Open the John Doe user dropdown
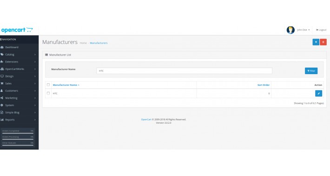Screen dimensions: 330x176 [x=303, y=30]
